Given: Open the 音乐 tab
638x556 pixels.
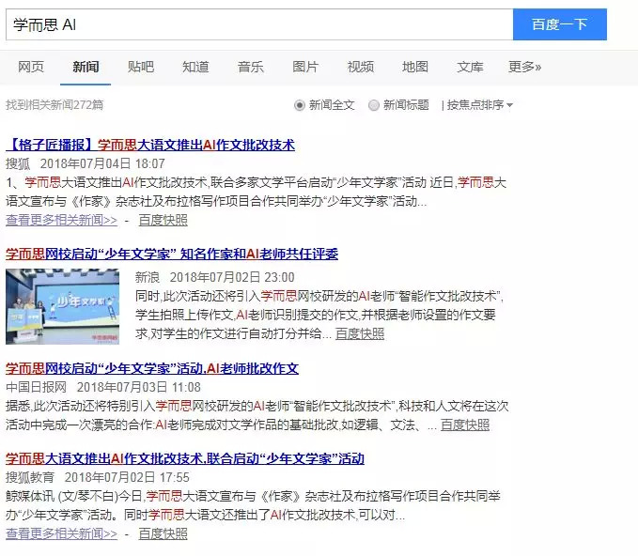Looking at the screenshot, I should click(250, 67).
